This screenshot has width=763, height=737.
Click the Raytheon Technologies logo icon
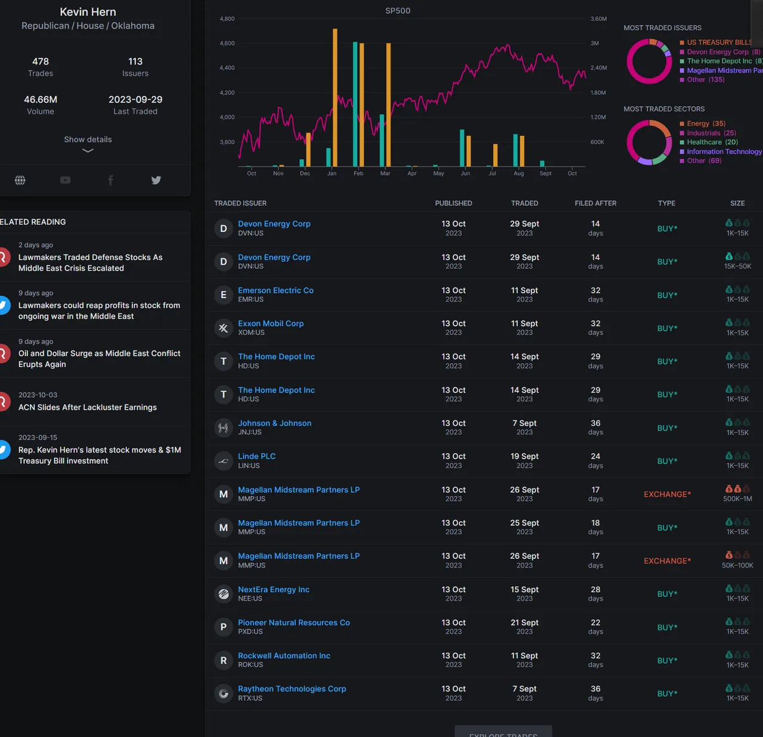click(224, 693)
